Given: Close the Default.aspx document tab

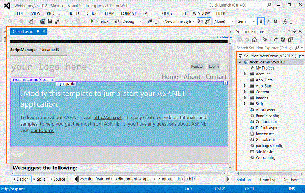Looking at the screenshot, I should click(x=44, y=31).
